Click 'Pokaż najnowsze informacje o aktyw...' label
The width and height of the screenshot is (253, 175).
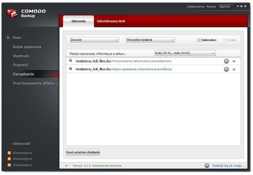click(x=98, y=54)
